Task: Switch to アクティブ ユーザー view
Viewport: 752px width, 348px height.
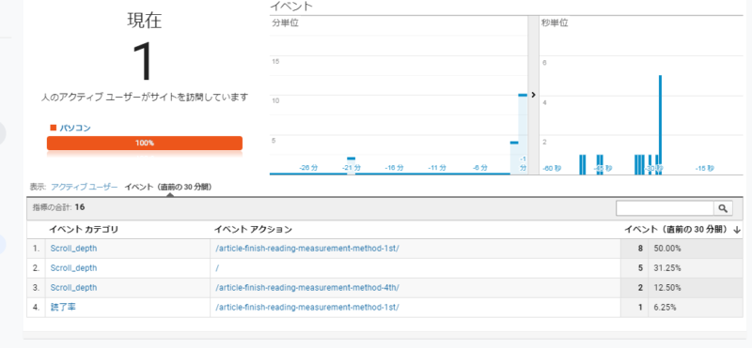Action: pyautogui.click(x=85, y=188)
